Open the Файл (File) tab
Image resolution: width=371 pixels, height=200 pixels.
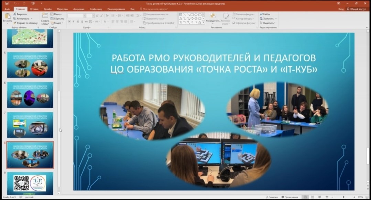(x=7, y=9)
